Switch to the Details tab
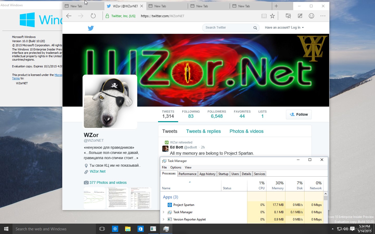 [x=246, y=174]
